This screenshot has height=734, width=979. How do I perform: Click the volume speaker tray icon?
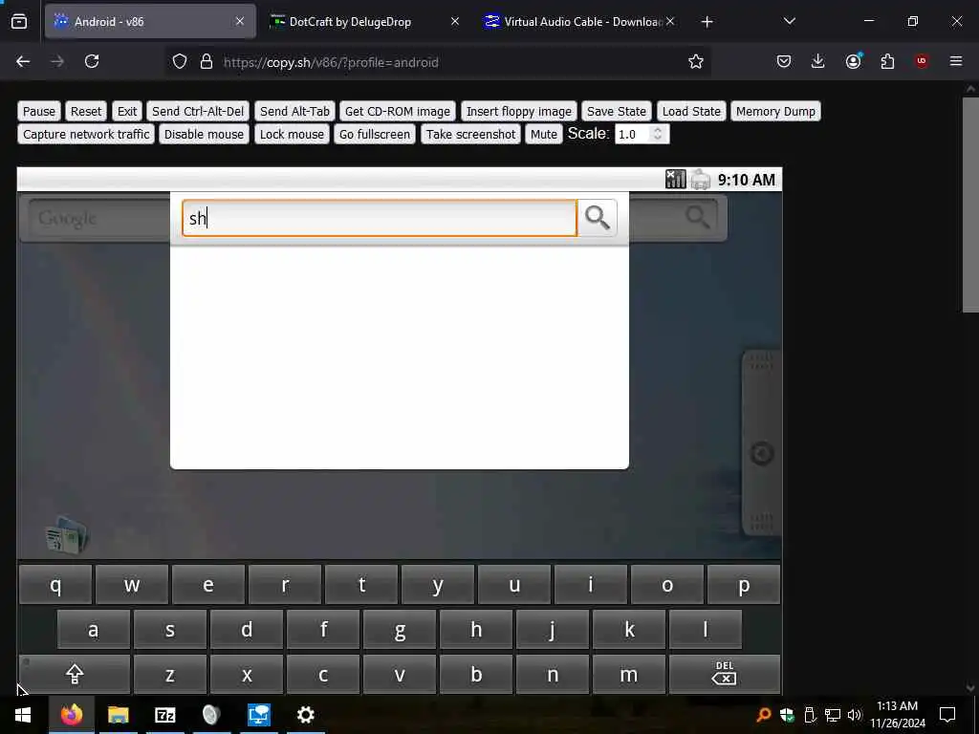pos(854,715)
